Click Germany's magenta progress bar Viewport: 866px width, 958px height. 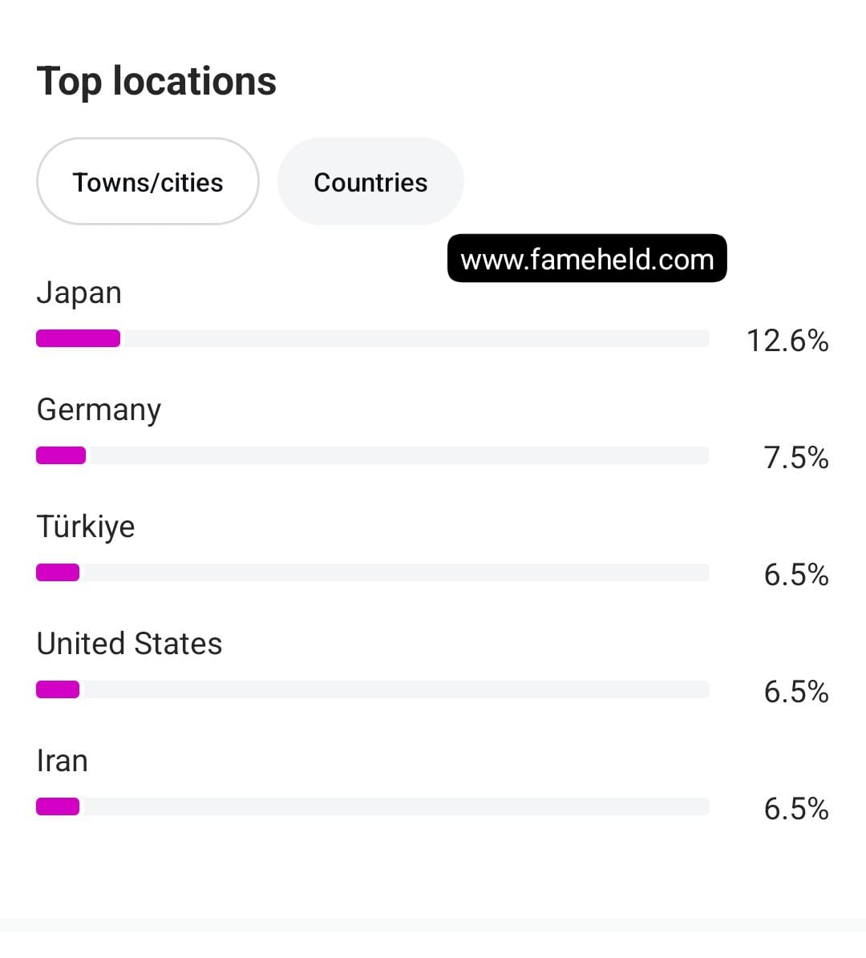pos(61,455)
